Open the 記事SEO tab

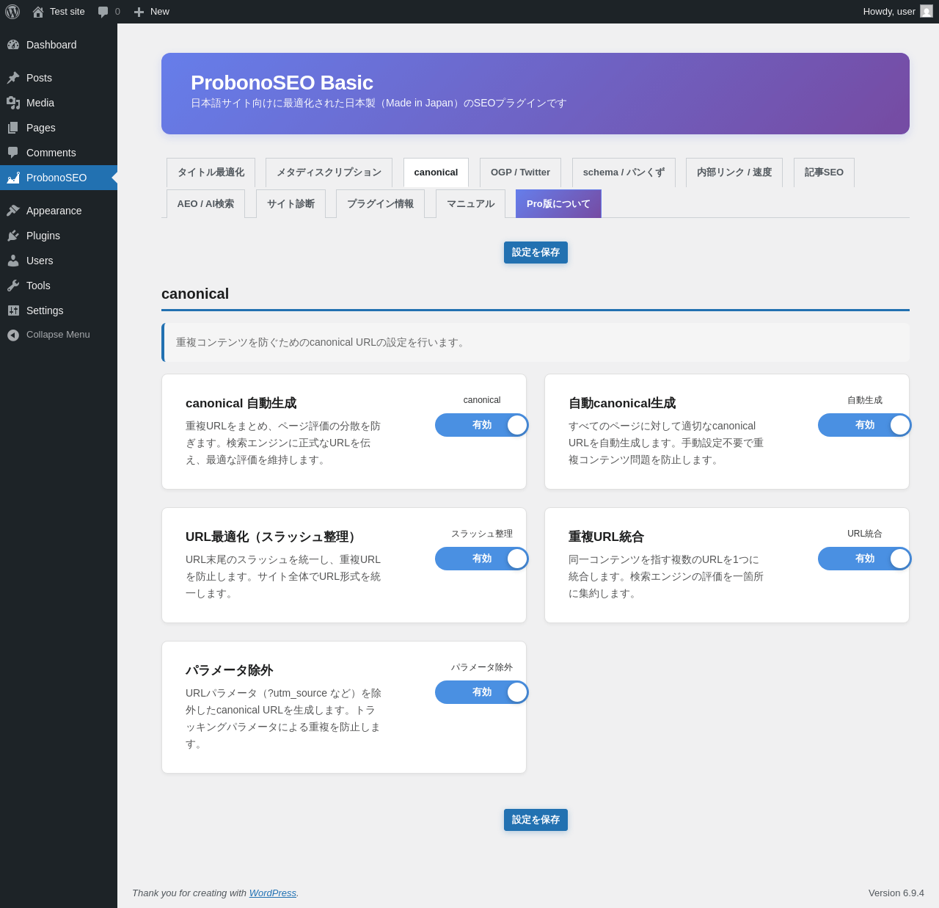[824, 172]
